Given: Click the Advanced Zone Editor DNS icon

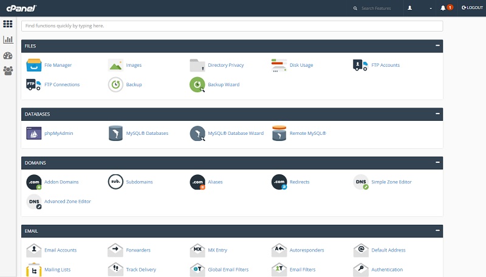Looking at the screenshot, I should [34, 202].
